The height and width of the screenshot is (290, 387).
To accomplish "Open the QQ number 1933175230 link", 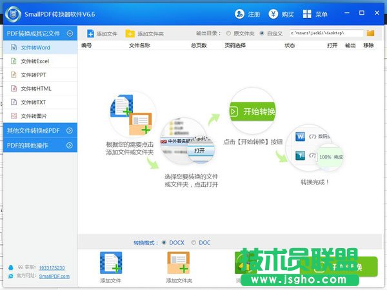I will [52, 268].
